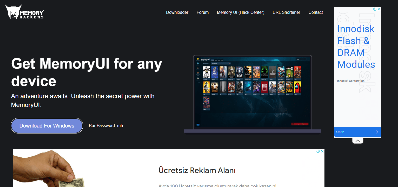The height and width of the screenshot is (187, 398).
Task: Go to the Contact page
Action: pos(316,12)
